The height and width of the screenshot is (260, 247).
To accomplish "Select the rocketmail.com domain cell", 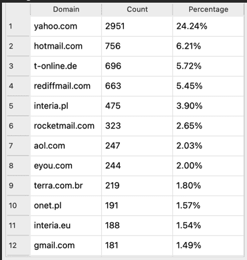I will [66, 126].
